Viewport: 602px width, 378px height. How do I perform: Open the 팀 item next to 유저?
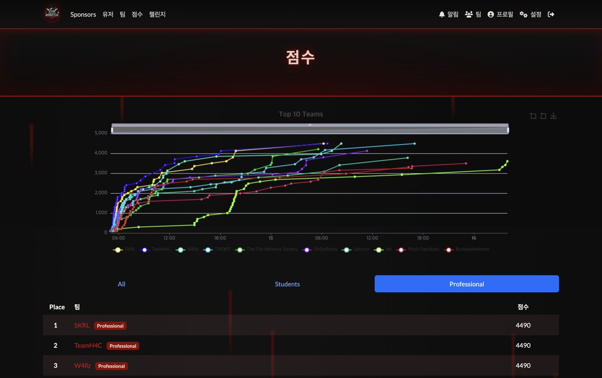122,15
